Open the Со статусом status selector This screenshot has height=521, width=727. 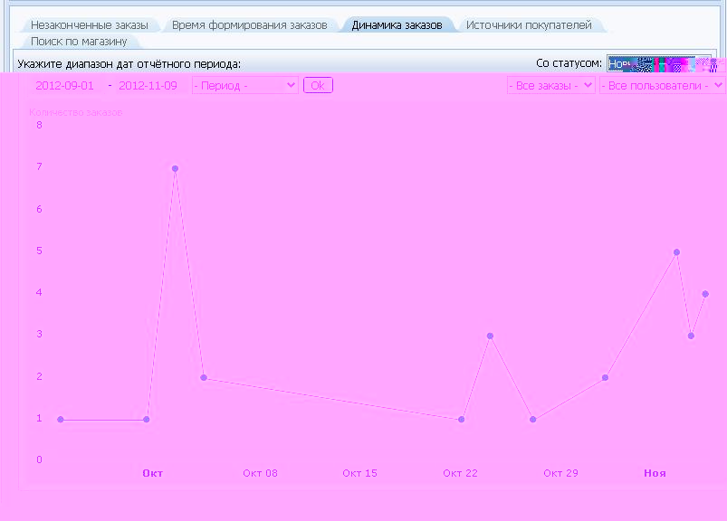pyautogui.click(x=665, y=64)
